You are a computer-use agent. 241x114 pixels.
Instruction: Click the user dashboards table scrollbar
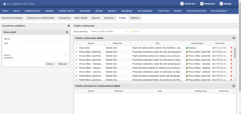(235, 53)
